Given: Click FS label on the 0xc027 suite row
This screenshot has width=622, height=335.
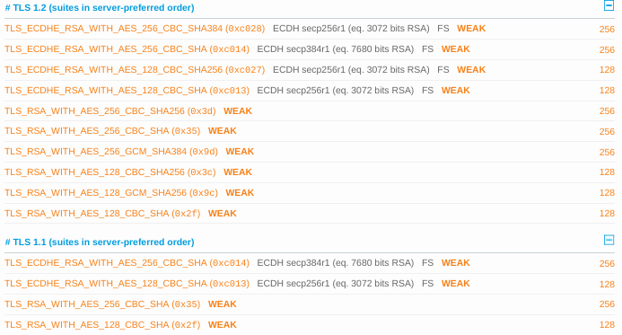Looking at the screenshot, I should (x=443, y=70).
